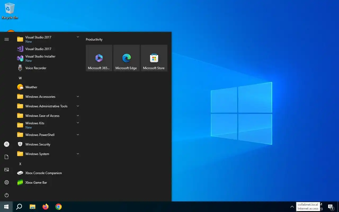The height and width of the screenshot is (212, 339).
Task: Open Windows Administrative Tools folder entry
Action: 48,106
